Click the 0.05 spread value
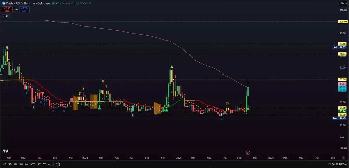The width and height of the screenshot is (349, 168). [16, 9]
